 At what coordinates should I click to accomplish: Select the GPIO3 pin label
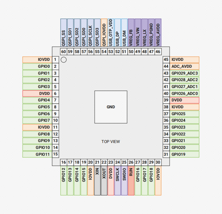tap(37, 87)
